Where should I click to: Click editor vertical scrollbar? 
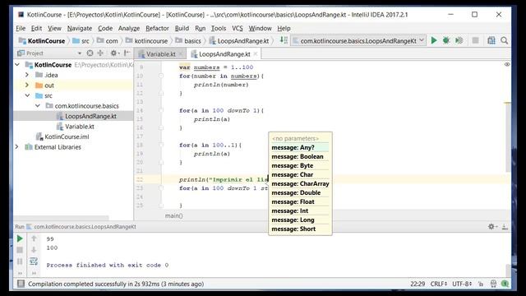tap(508, 137)
